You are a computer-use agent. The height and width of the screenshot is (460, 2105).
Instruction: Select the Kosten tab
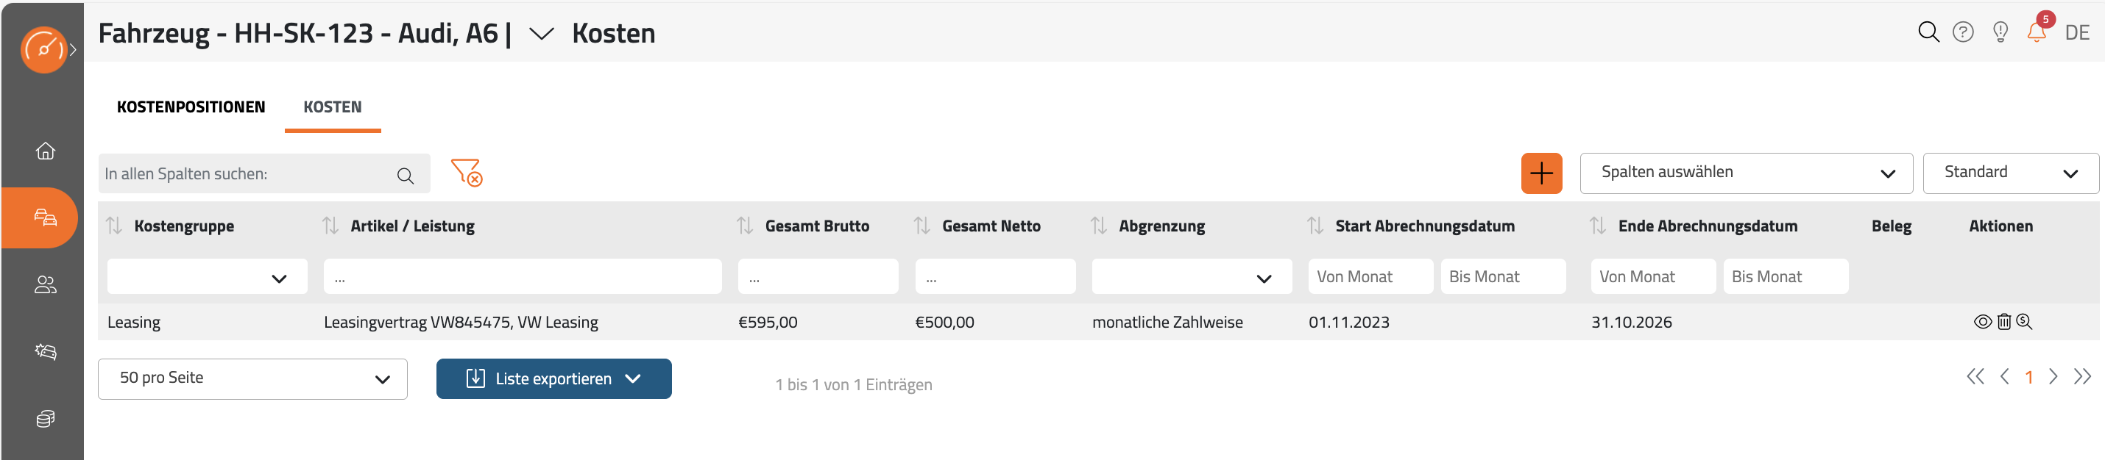click(x=333, y=107)
